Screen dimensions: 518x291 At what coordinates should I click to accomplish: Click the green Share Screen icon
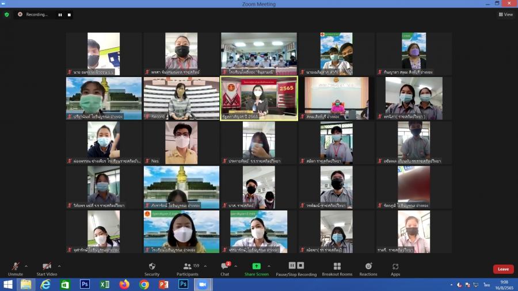(x=256, y=266)
